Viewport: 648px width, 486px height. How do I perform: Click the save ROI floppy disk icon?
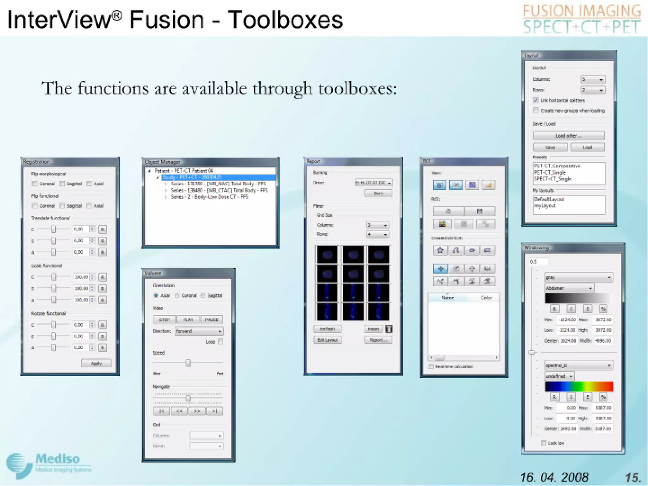pos(479,211)
